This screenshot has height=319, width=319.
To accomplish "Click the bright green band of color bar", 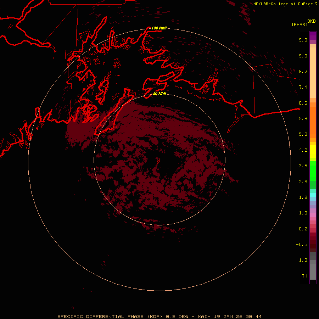I will click(313, 171).
